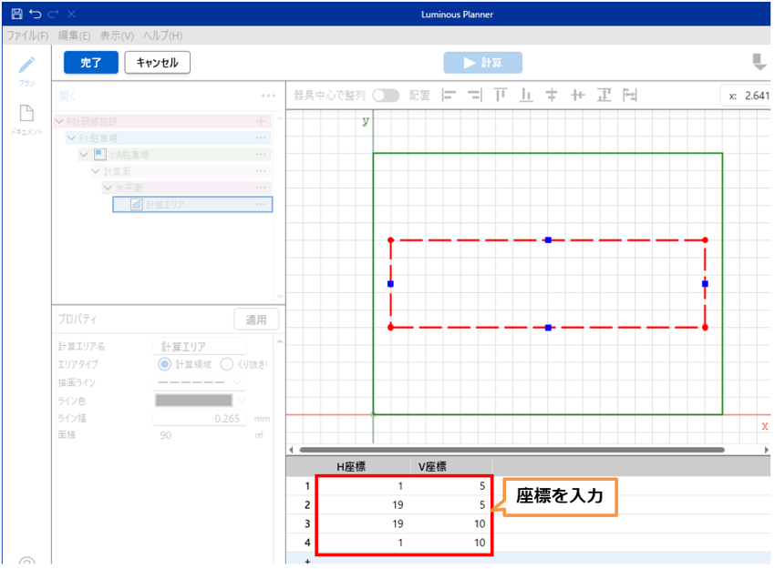Toggle the 器具中心で整列 switch
The width and height of the screenshot is (775, 569).
(386, 95)
